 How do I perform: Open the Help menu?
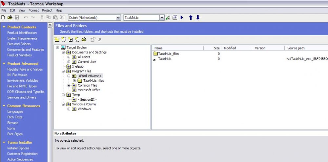59,10
